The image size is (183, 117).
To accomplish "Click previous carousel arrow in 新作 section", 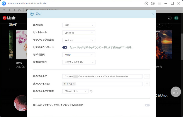I will (160, 24).
